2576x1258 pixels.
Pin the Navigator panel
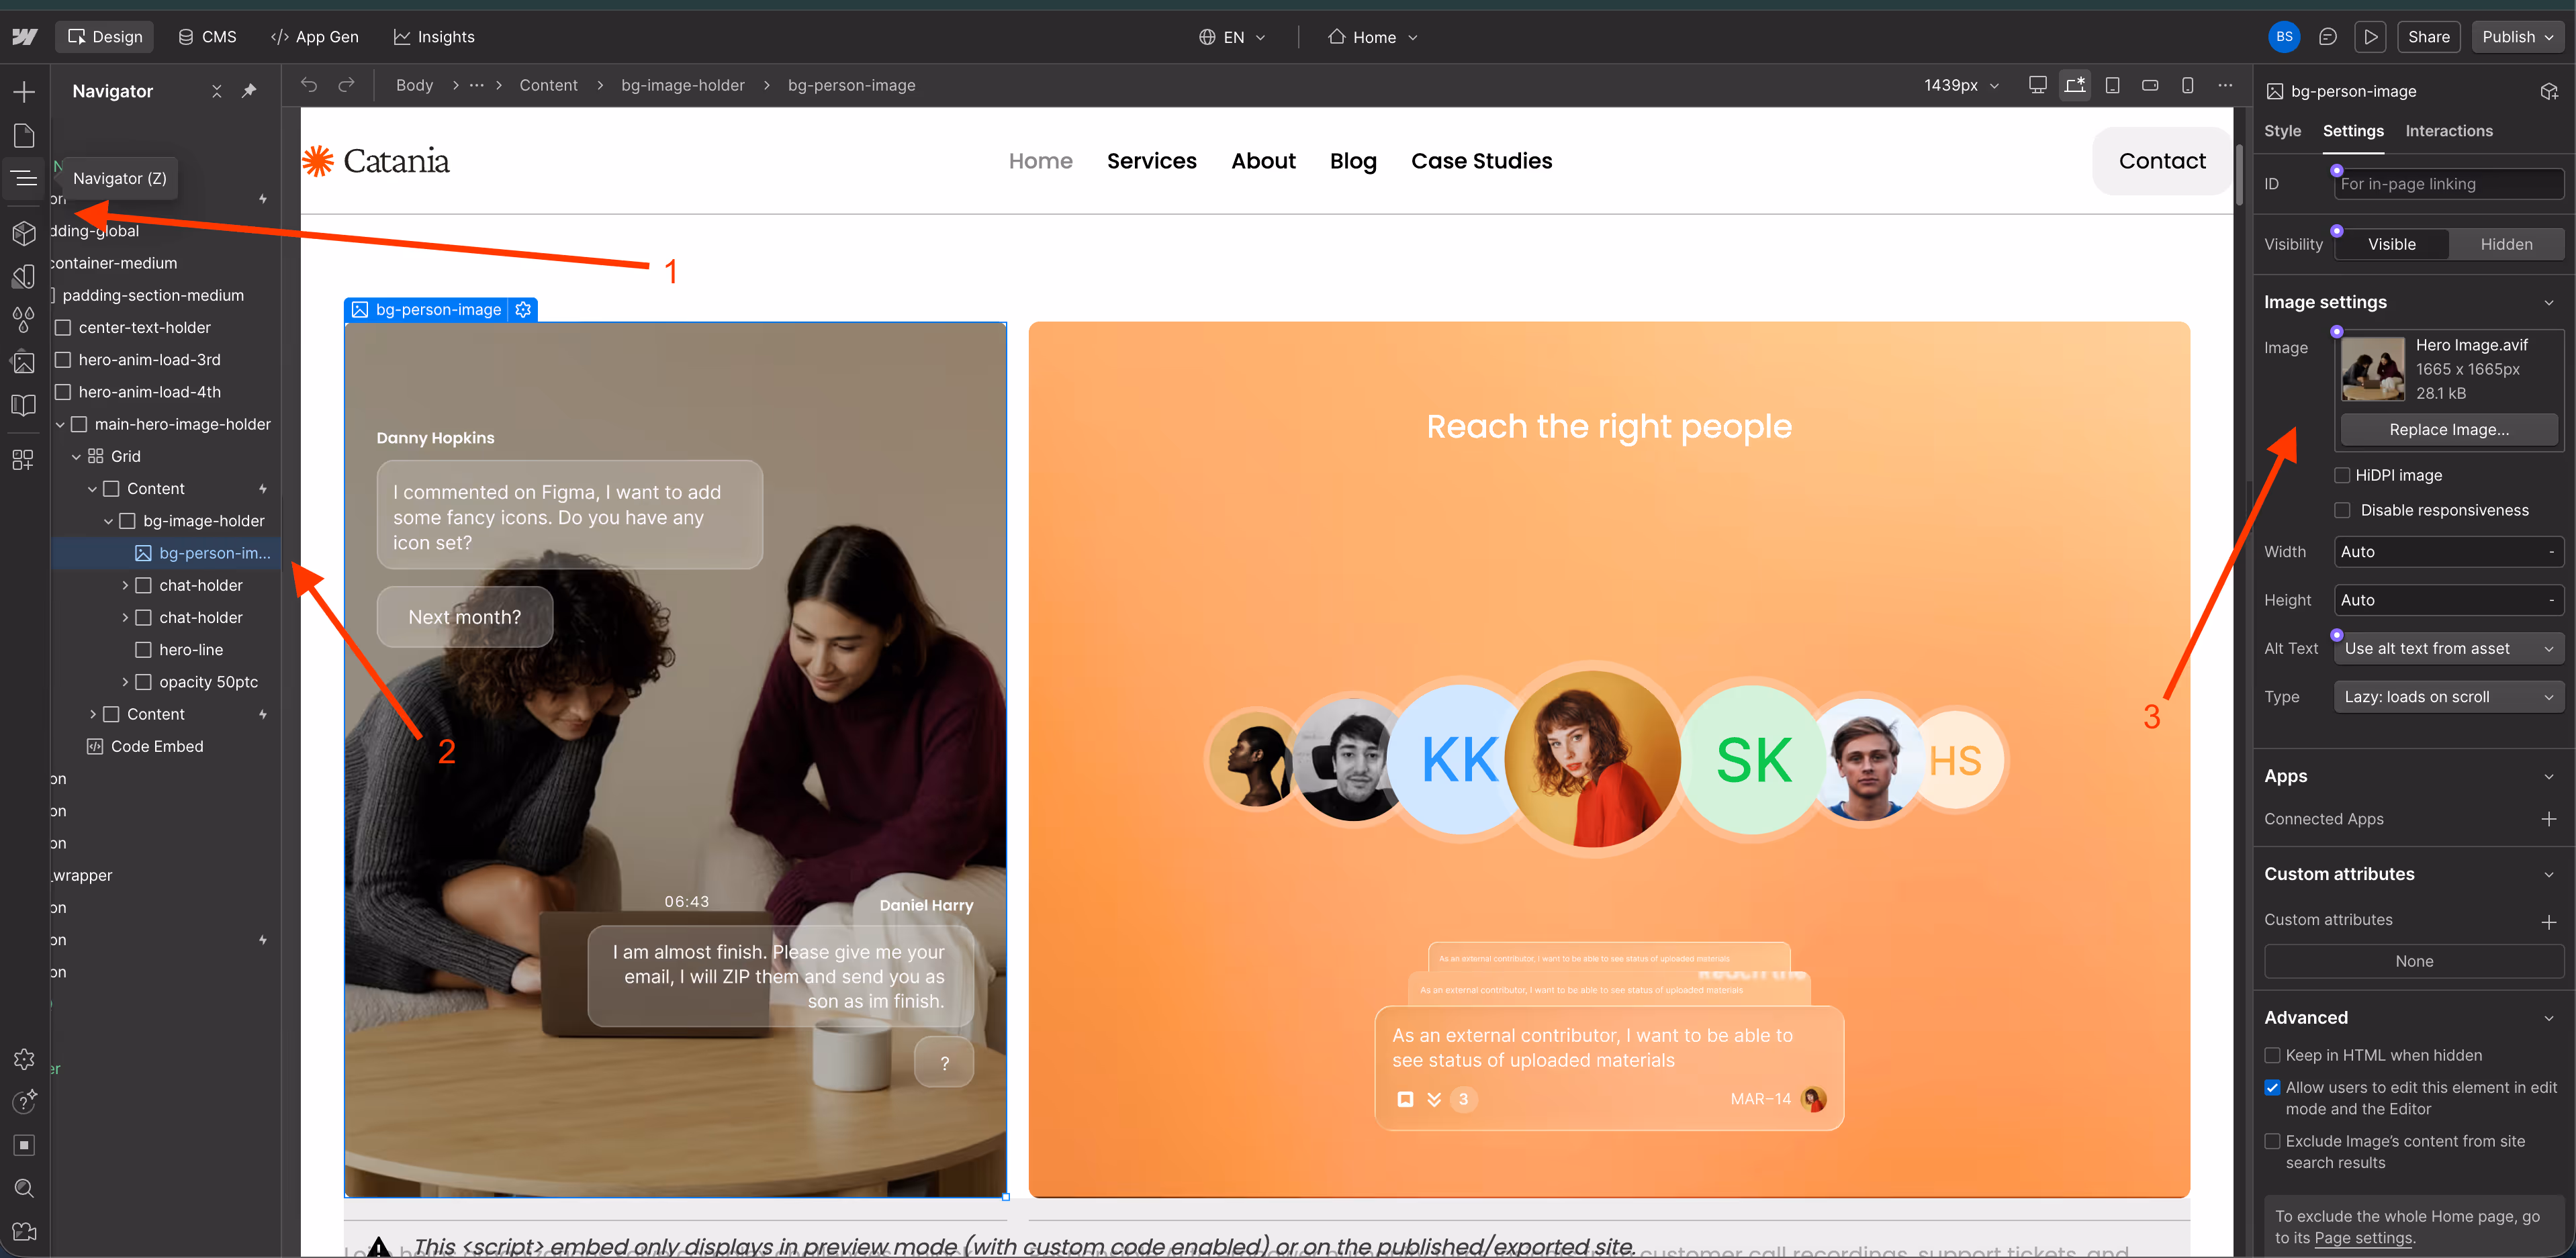pos(249,91)
